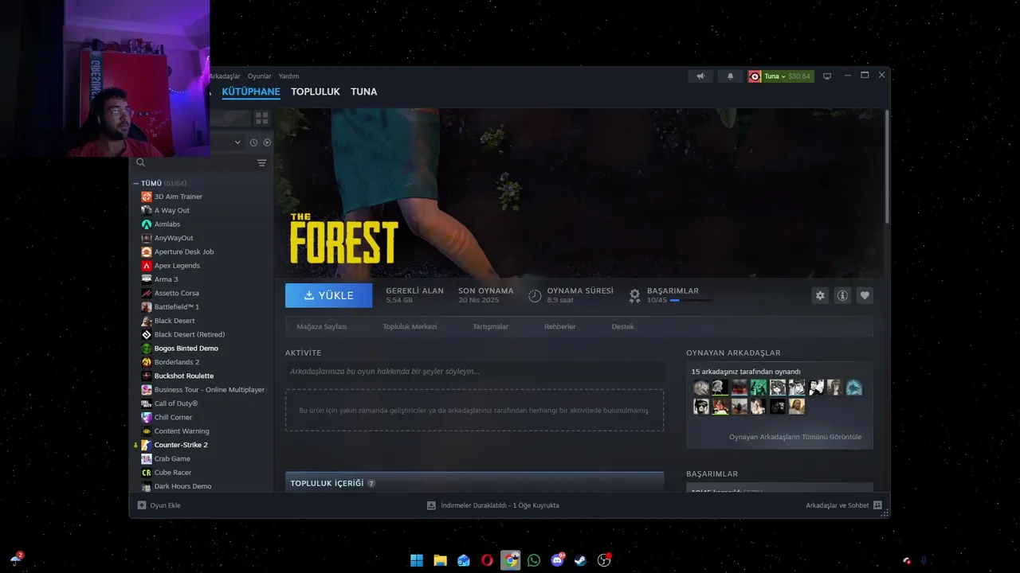Open Mağaza Sayfası link
The height and width of the screenshot is (573, 1020).
[322, 326]
